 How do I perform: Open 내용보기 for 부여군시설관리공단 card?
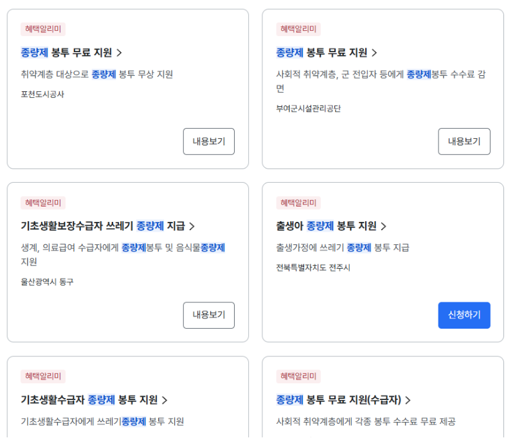(464, 141)
